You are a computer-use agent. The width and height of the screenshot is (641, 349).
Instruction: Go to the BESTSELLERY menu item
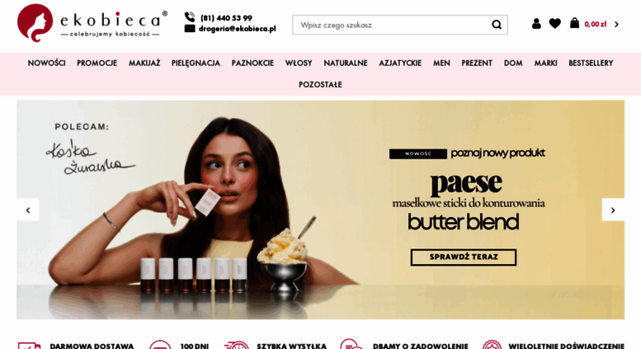tap(591, 63)
